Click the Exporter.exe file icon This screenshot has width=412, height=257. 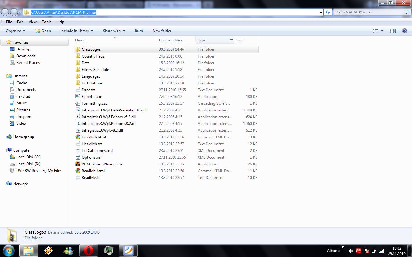click(x=78, y=97)
